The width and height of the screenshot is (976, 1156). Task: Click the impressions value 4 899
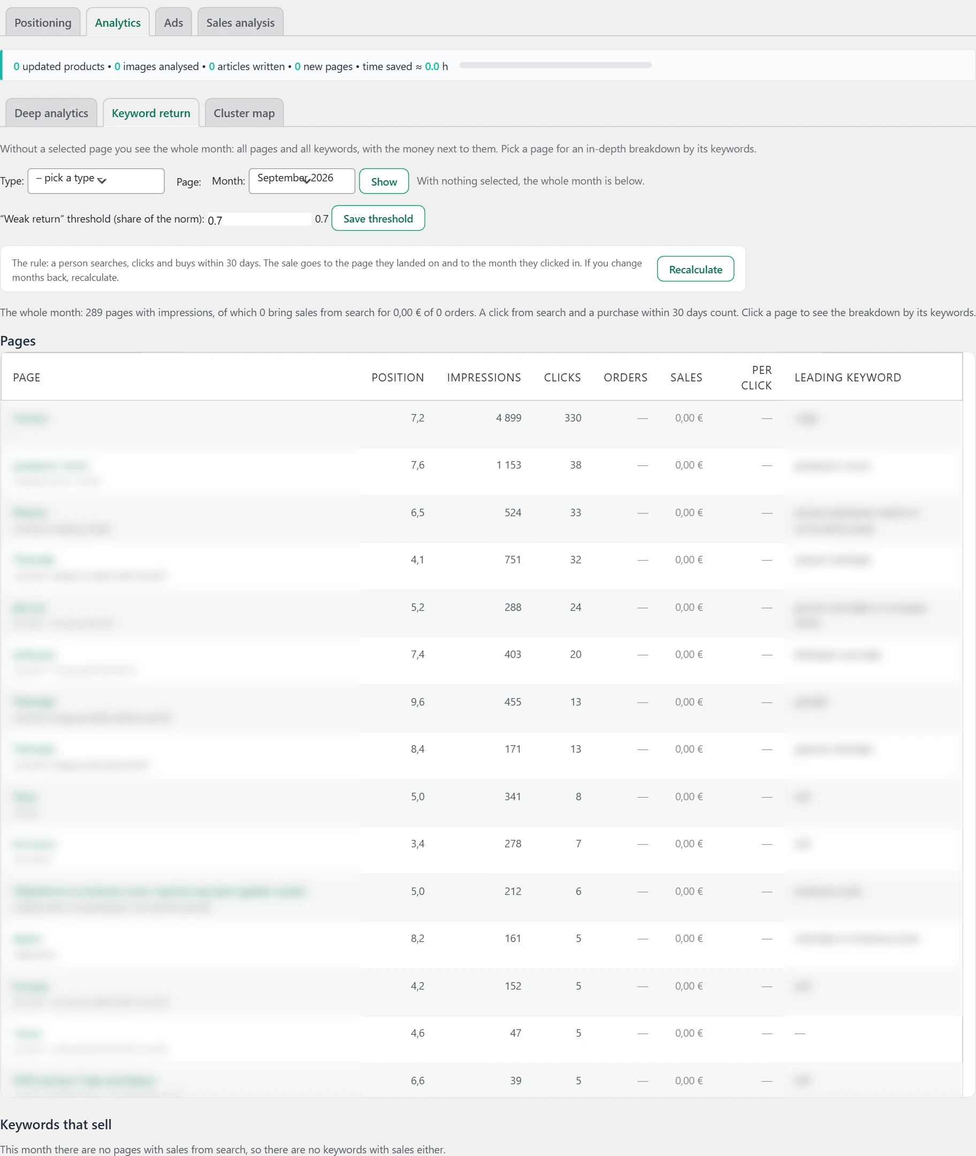pyautogui.click(x=508, y=418)
